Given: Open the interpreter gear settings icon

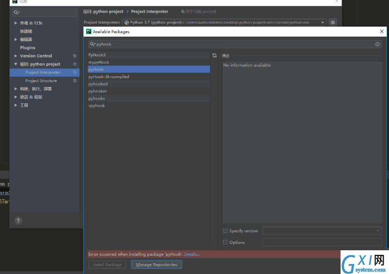Looking at the screenshot, I should [333, 22].
